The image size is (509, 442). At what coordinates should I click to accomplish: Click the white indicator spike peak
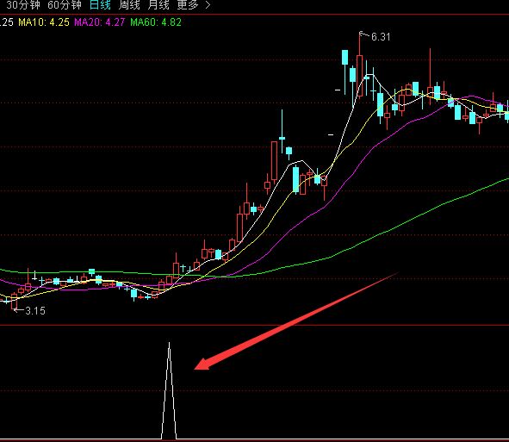pos(169,344)
